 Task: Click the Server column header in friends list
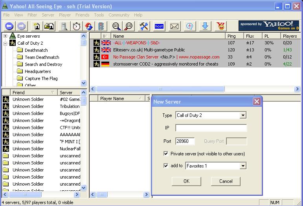[x=69, y=92]
